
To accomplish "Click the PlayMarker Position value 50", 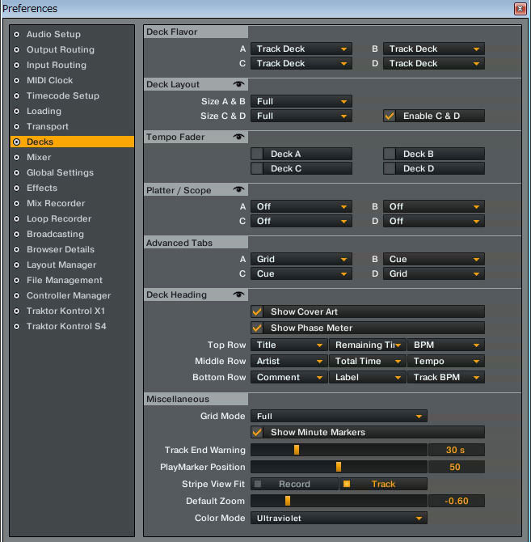I will pos(457,467).
